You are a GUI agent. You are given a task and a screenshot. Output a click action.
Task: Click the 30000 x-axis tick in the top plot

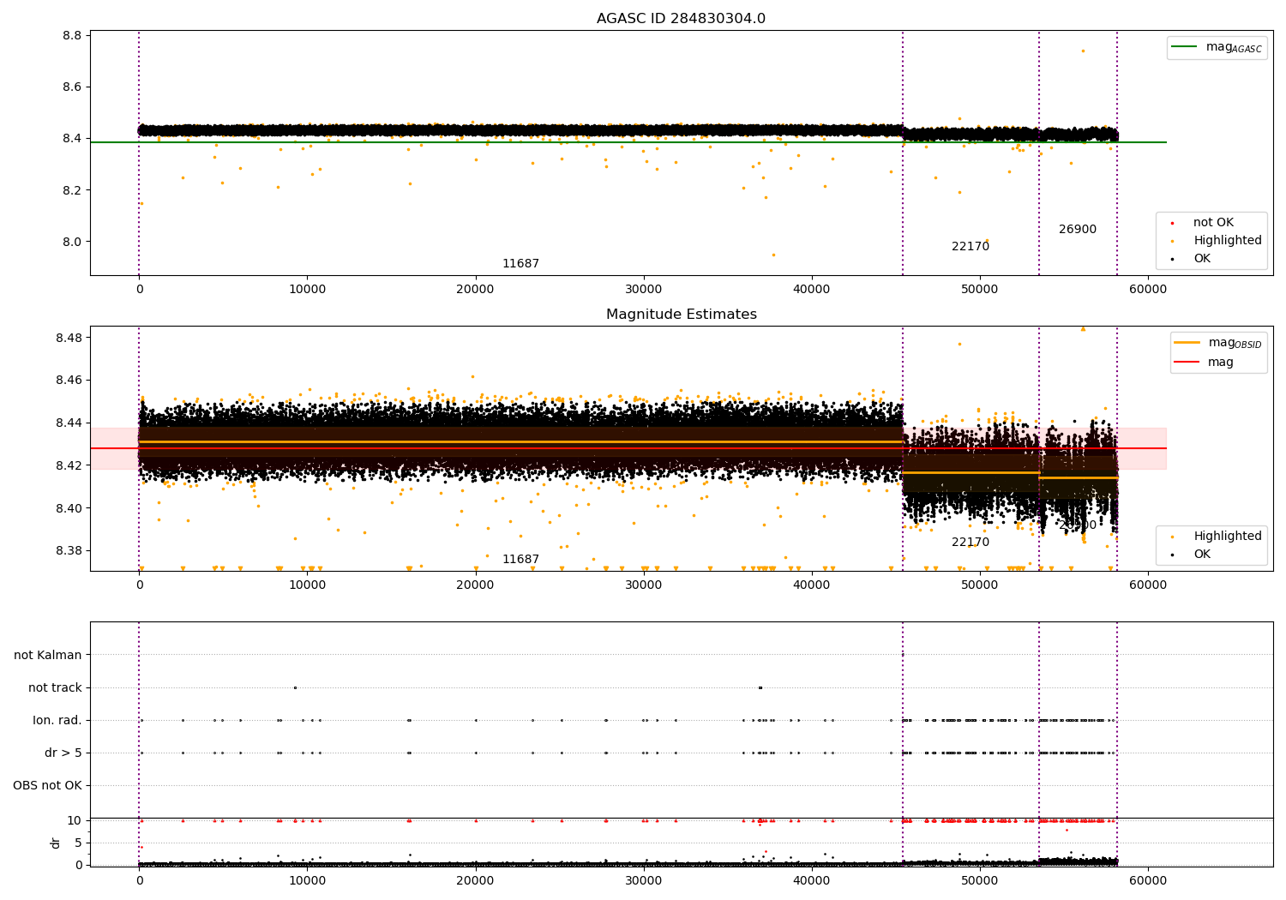(643, 290)
